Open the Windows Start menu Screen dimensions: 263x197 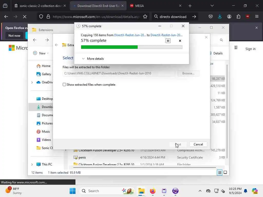pos(73,191)
